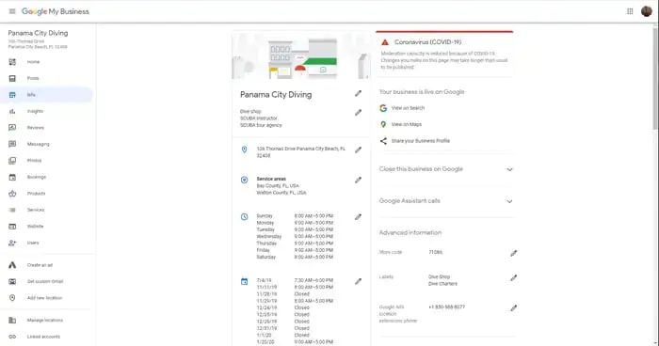Click View on Search link
The height and width of the screenshot is (346, 659).
(408, 108)
